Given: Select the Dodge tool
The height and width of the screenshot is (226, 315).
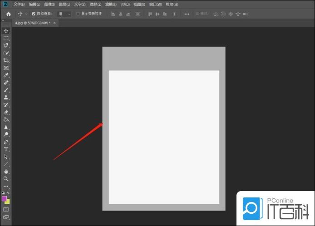Looking at the screenshot, I should pyautogui.click(x=6, y=134).
